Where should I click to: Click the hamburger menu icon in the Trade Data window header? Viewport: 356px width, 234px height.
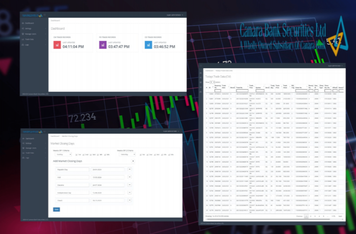coord(201,66)
